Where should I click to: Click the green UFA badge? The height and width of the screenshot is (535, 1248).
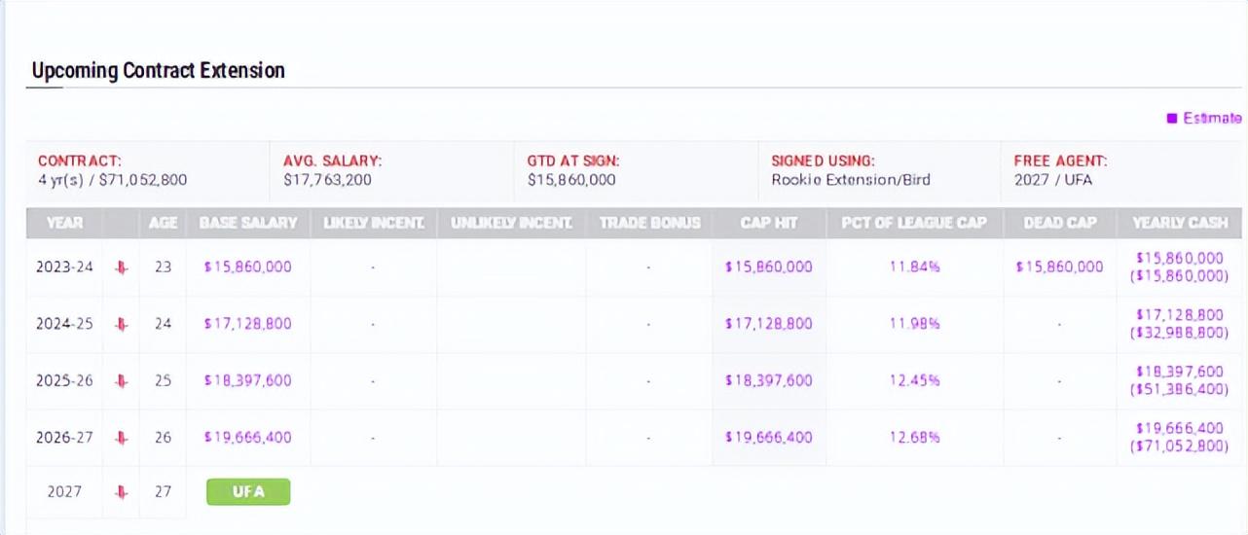point(248,491)
